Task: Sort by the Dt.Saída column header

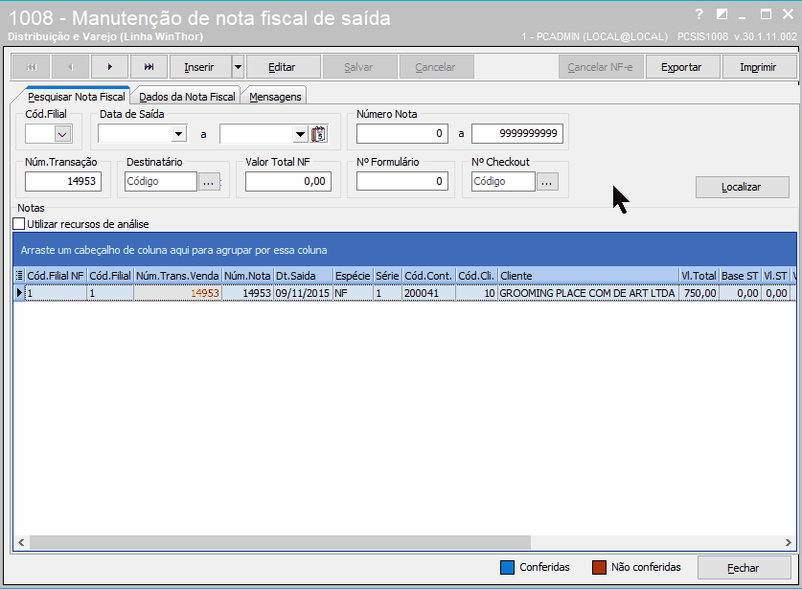Action: 304,276
